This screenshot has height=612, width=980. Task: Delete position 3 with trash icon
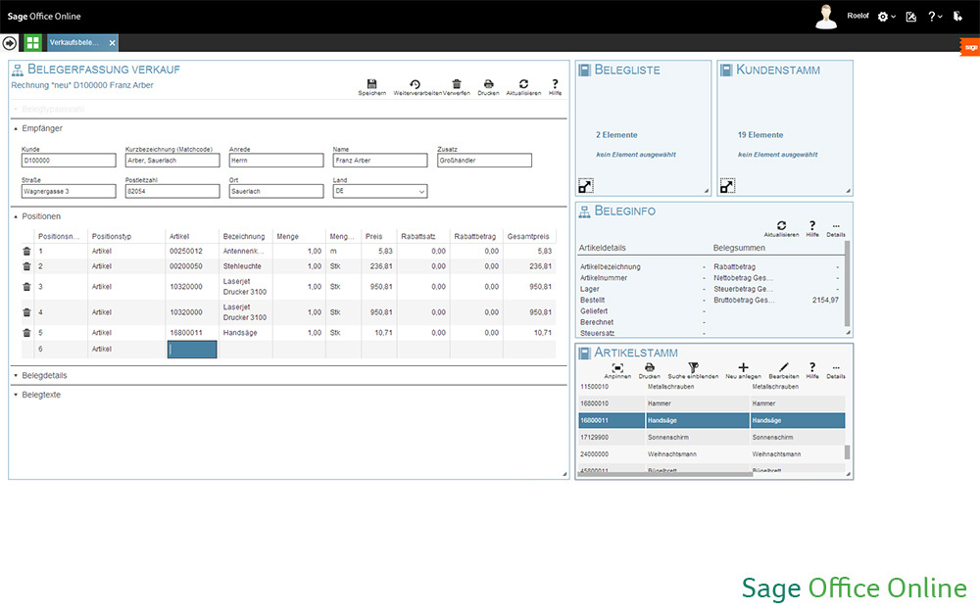click(26, 286)
